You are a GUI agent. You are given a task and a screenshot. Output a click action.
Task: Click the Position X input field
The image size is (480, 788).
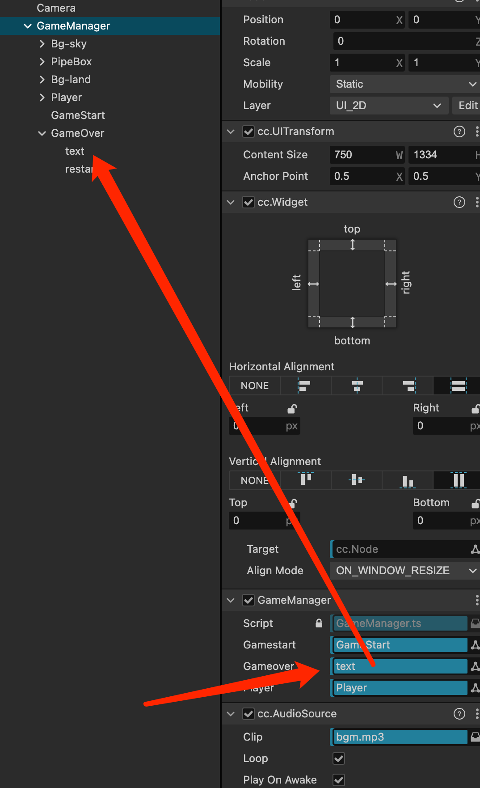(367, 20)
